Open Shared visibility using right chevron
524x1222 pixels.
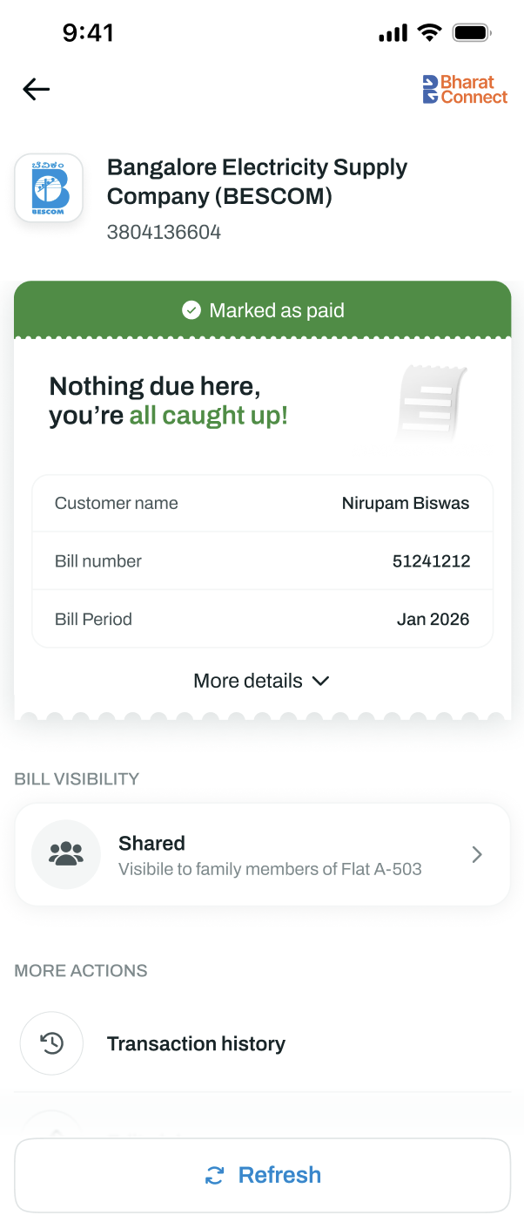pos(477,854)
